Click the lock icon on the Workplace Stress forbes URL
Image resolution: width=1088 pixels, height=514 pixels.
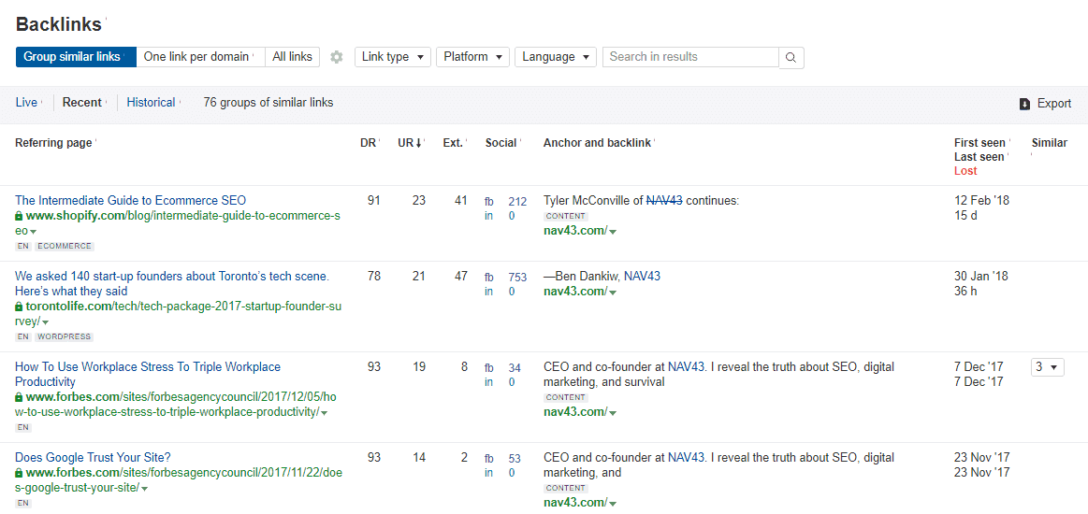tap(19, 397)
